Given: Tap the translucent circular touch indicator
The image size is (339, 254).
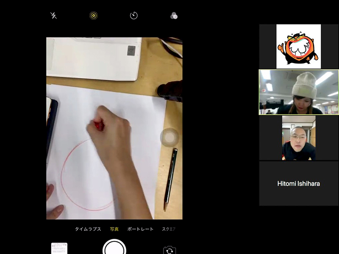Looking at the screenshot, I should pos(169,137).
